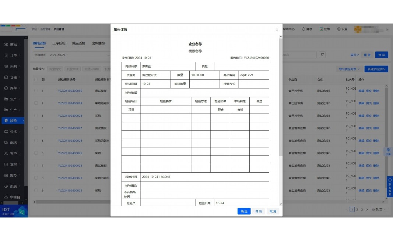The image size is (393, 241).
Task: Tick the select-all checkbox in table header
Action: point(36,79)
